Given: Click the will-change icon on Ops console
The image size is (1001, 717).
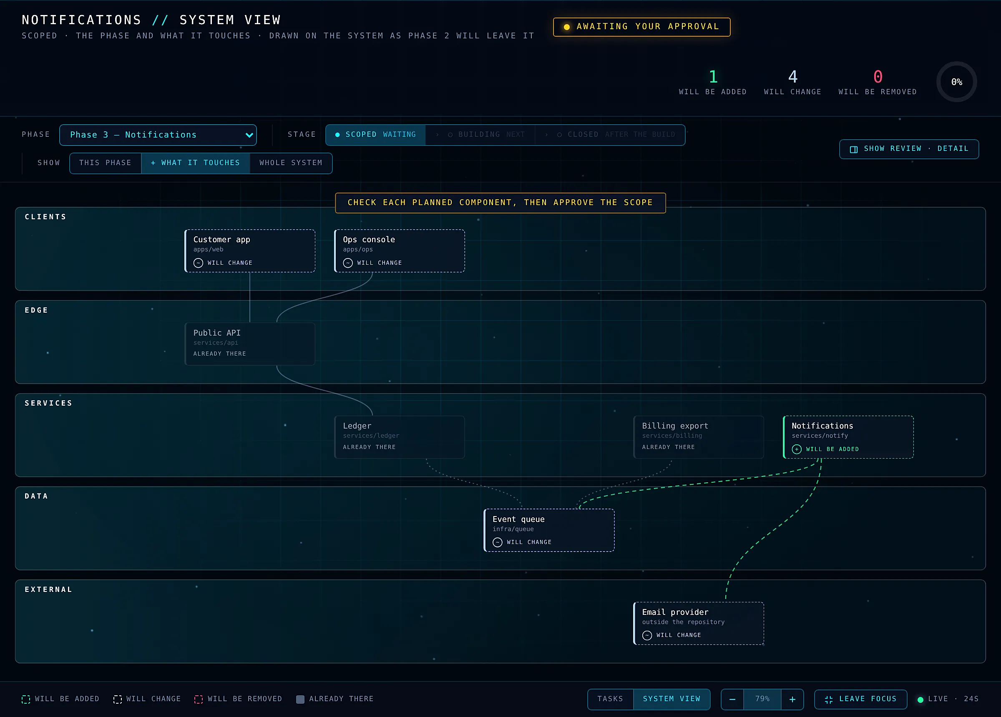Looking at the screenshot, I should [x=348, y=263].
